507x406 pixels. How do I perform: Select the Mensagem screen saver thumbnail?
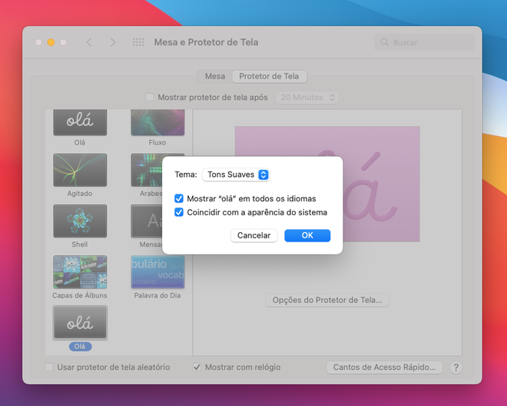(147, 221)
